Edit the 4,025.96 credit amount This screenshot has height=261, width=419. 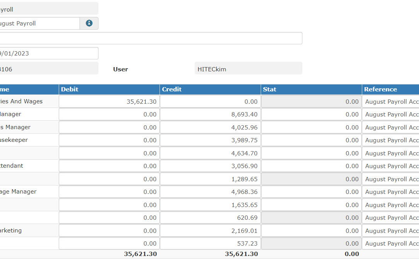(x=210, y=127)
